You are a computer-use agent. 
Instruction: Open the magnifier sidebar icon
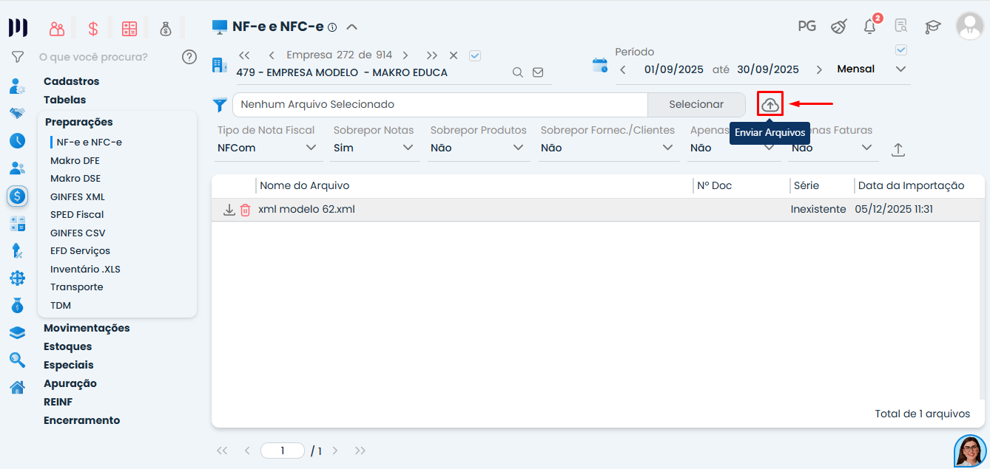pos(18,360)
